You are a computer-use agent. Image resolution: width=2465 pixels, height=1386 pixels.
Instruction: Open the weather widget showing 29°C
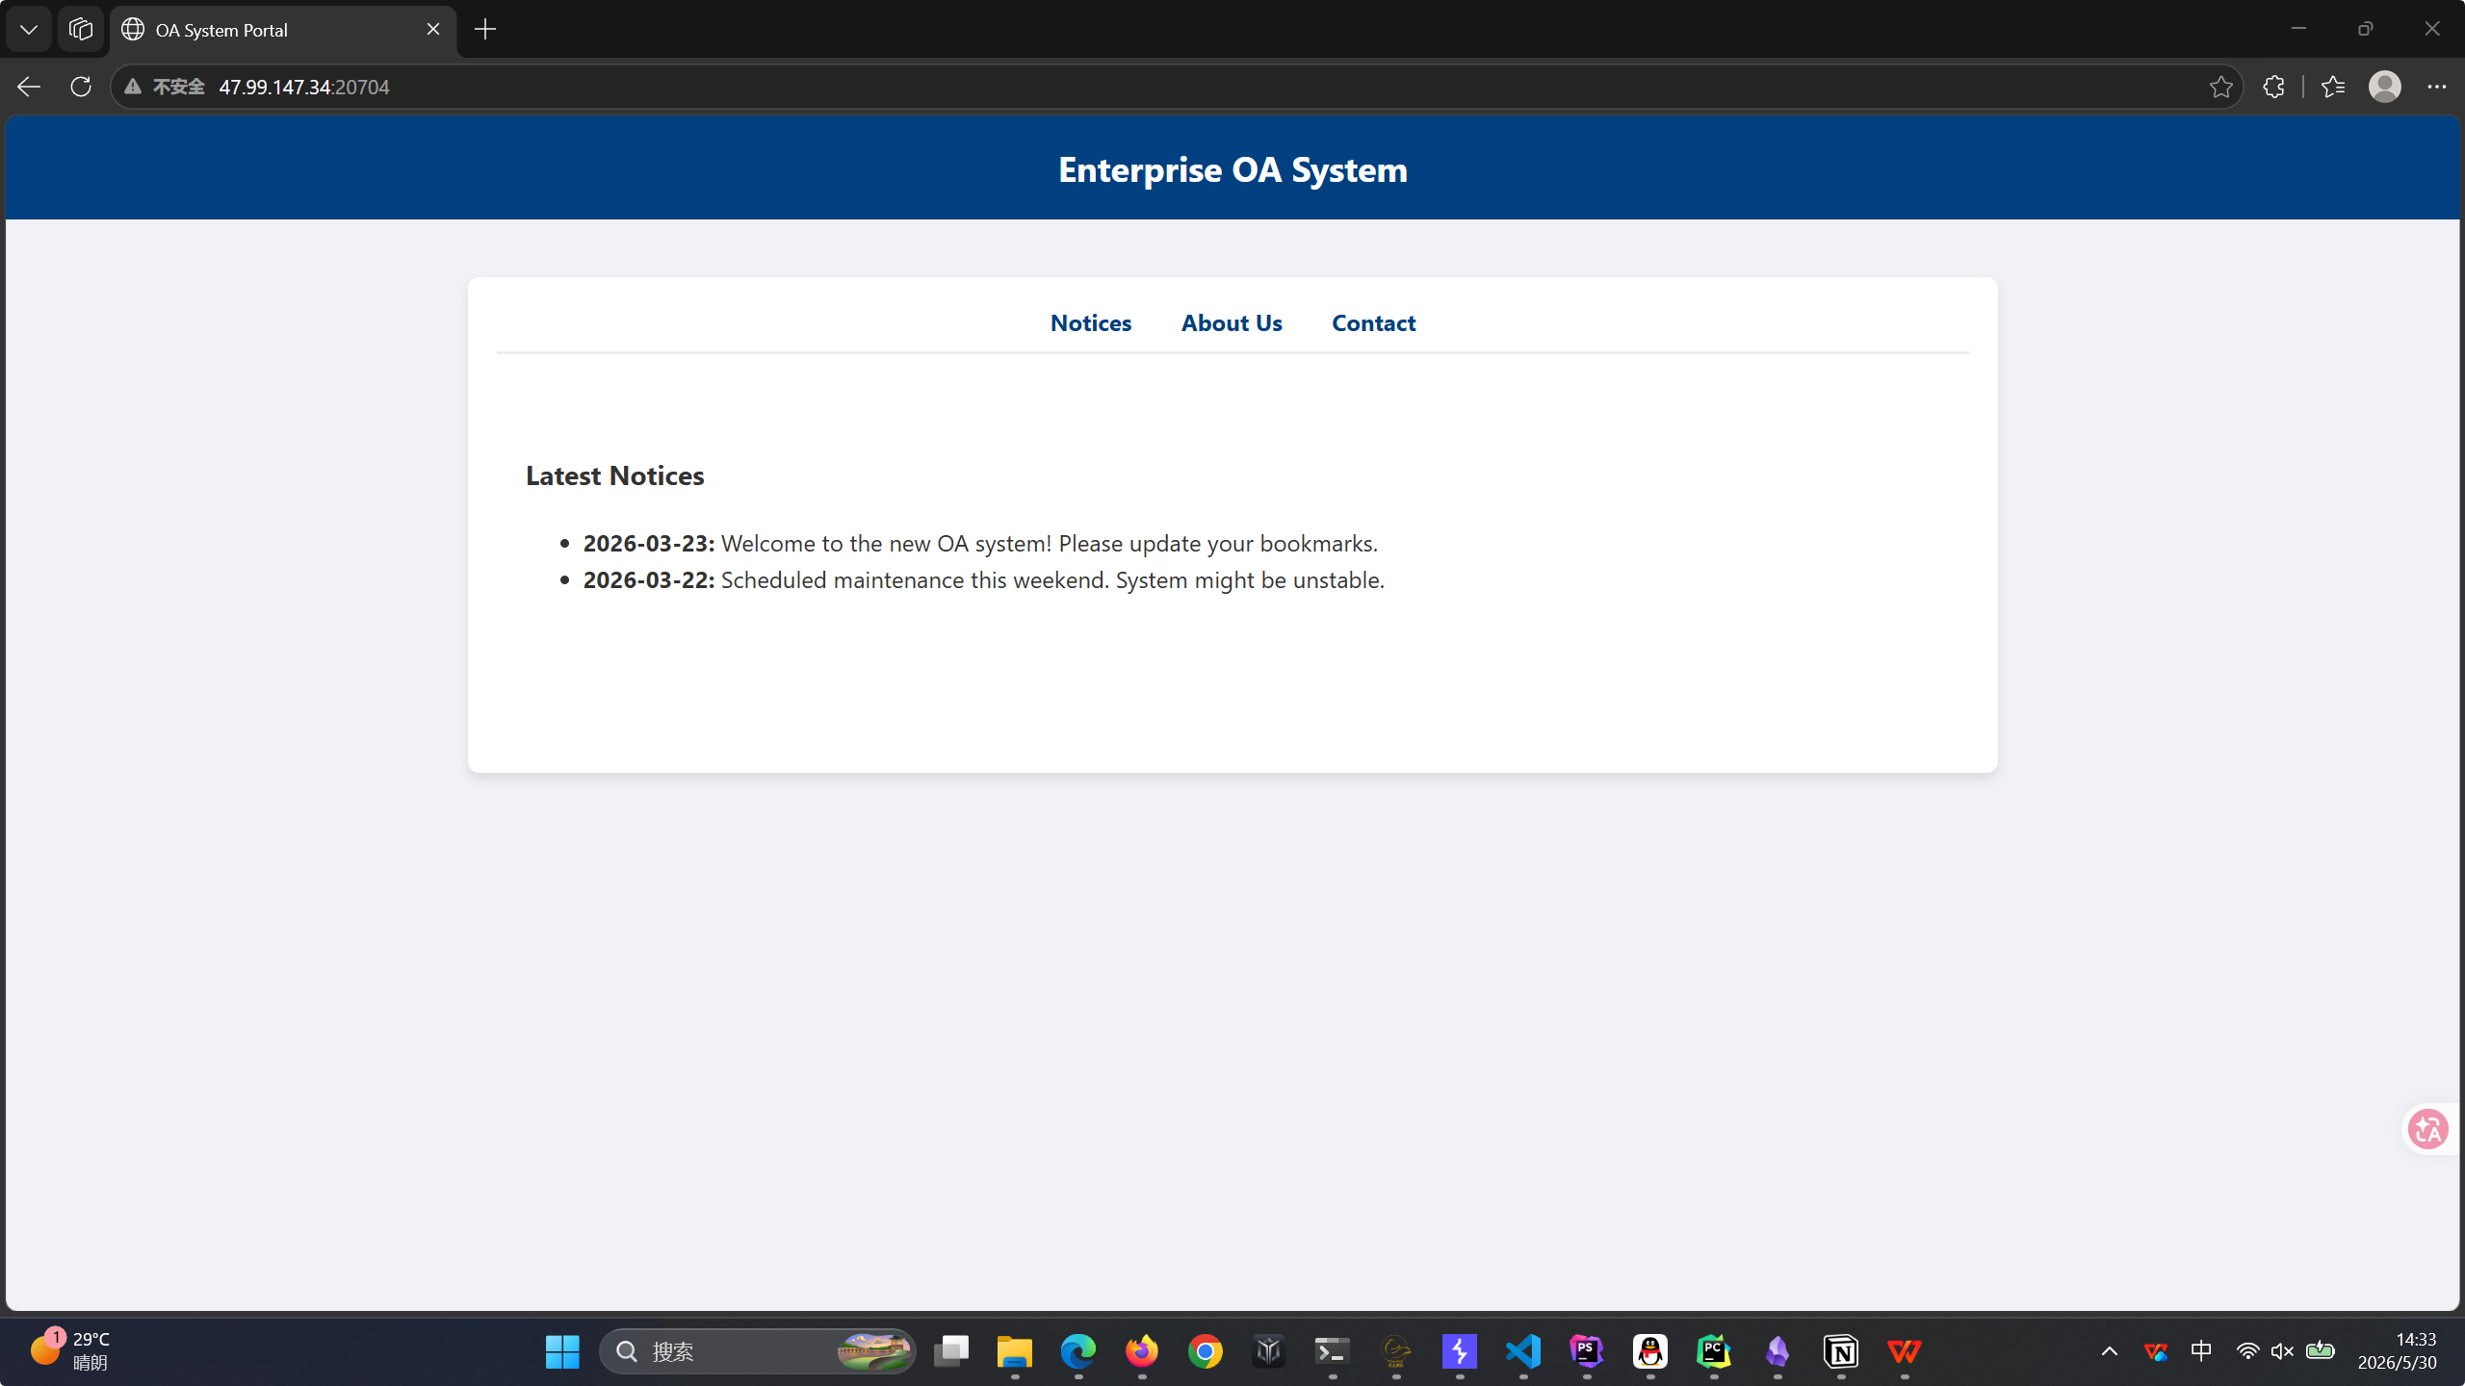(69, 1351)
